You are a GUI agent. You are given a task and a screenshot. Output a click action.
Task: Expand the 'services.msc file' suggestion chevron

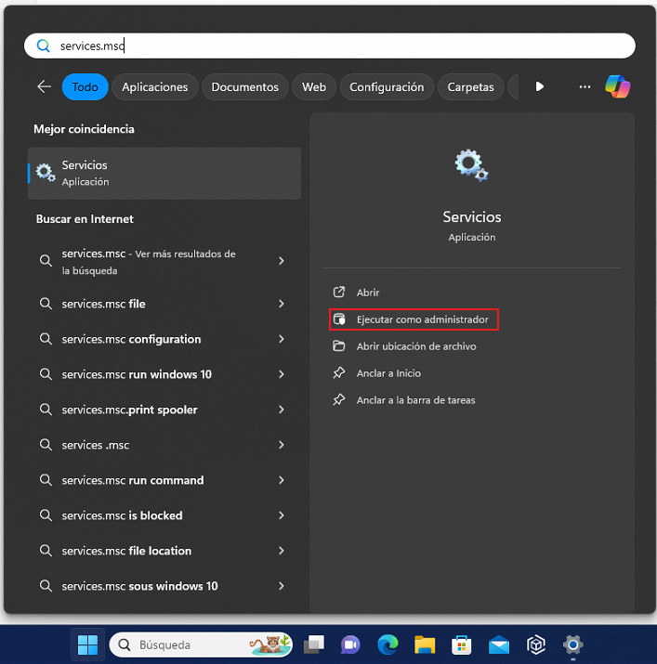coord(281,304)
